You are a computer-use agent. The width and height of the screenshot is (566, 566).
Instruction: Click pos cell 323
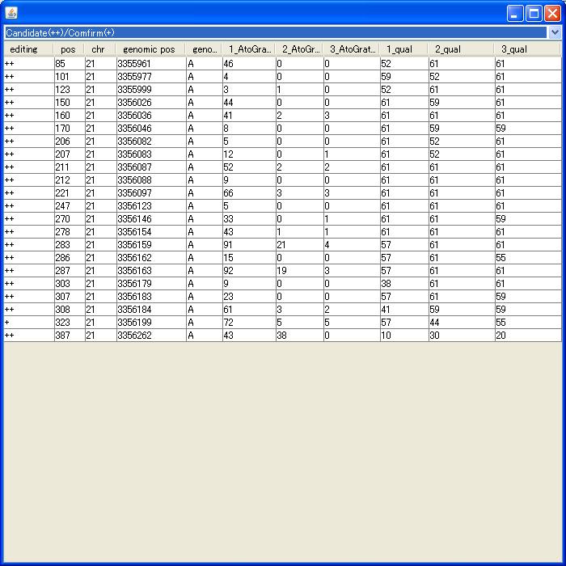tap(70, 323)
